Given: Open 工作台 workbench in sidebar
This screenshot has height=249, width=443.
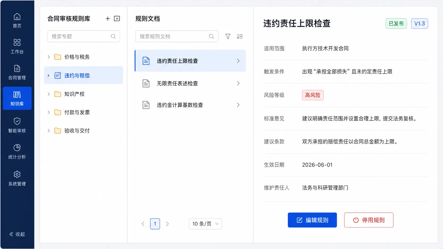Looking at the screenshot, I should click(x=17, y=46).
